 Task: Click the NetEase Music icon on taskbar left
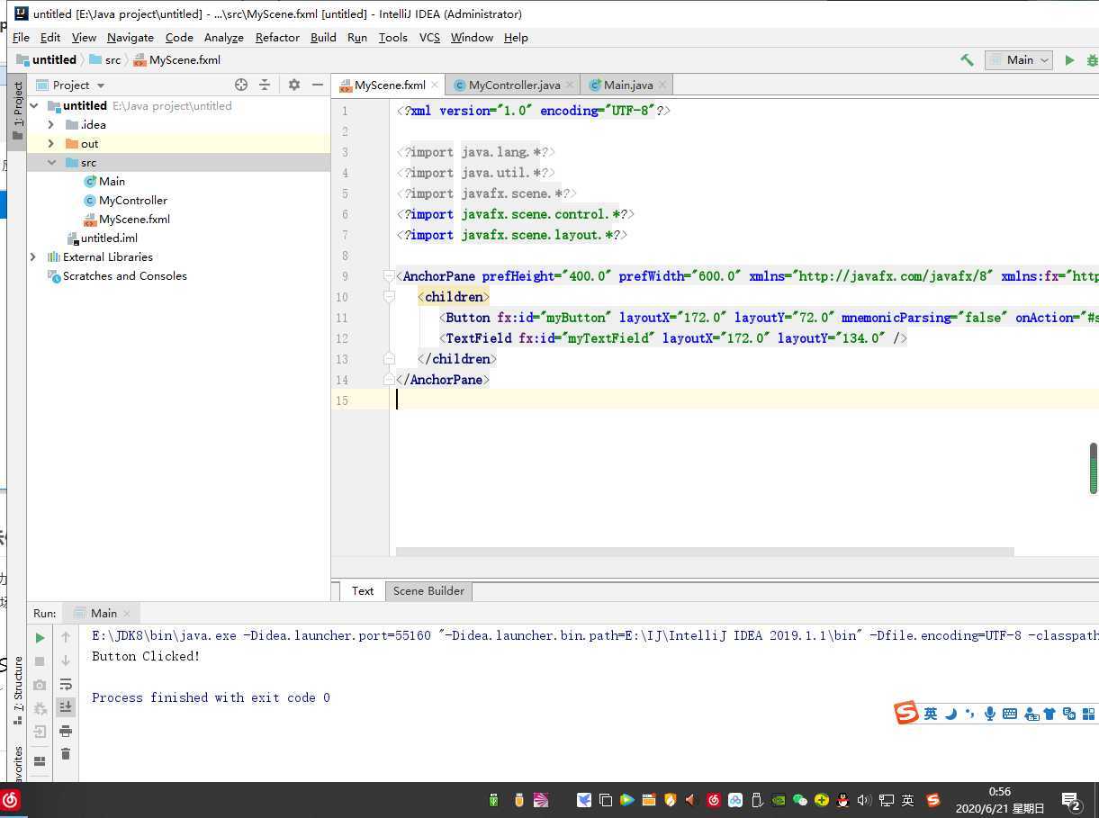[10, 799]
